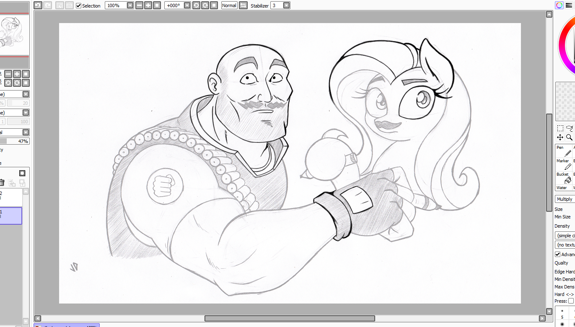Click the canvas horizontal scrollbar thumb
This screenshot has height=327, width=575.
(x=290, y=319)
